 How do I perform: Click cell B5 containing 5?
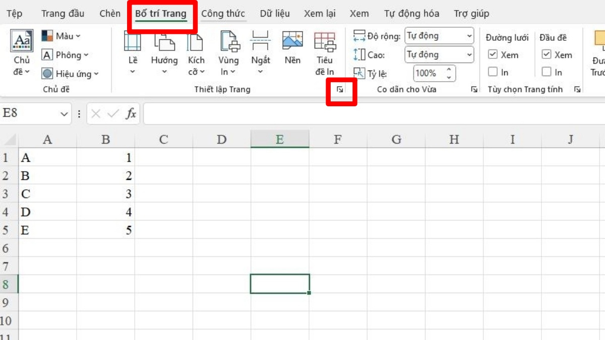[105, 230]
